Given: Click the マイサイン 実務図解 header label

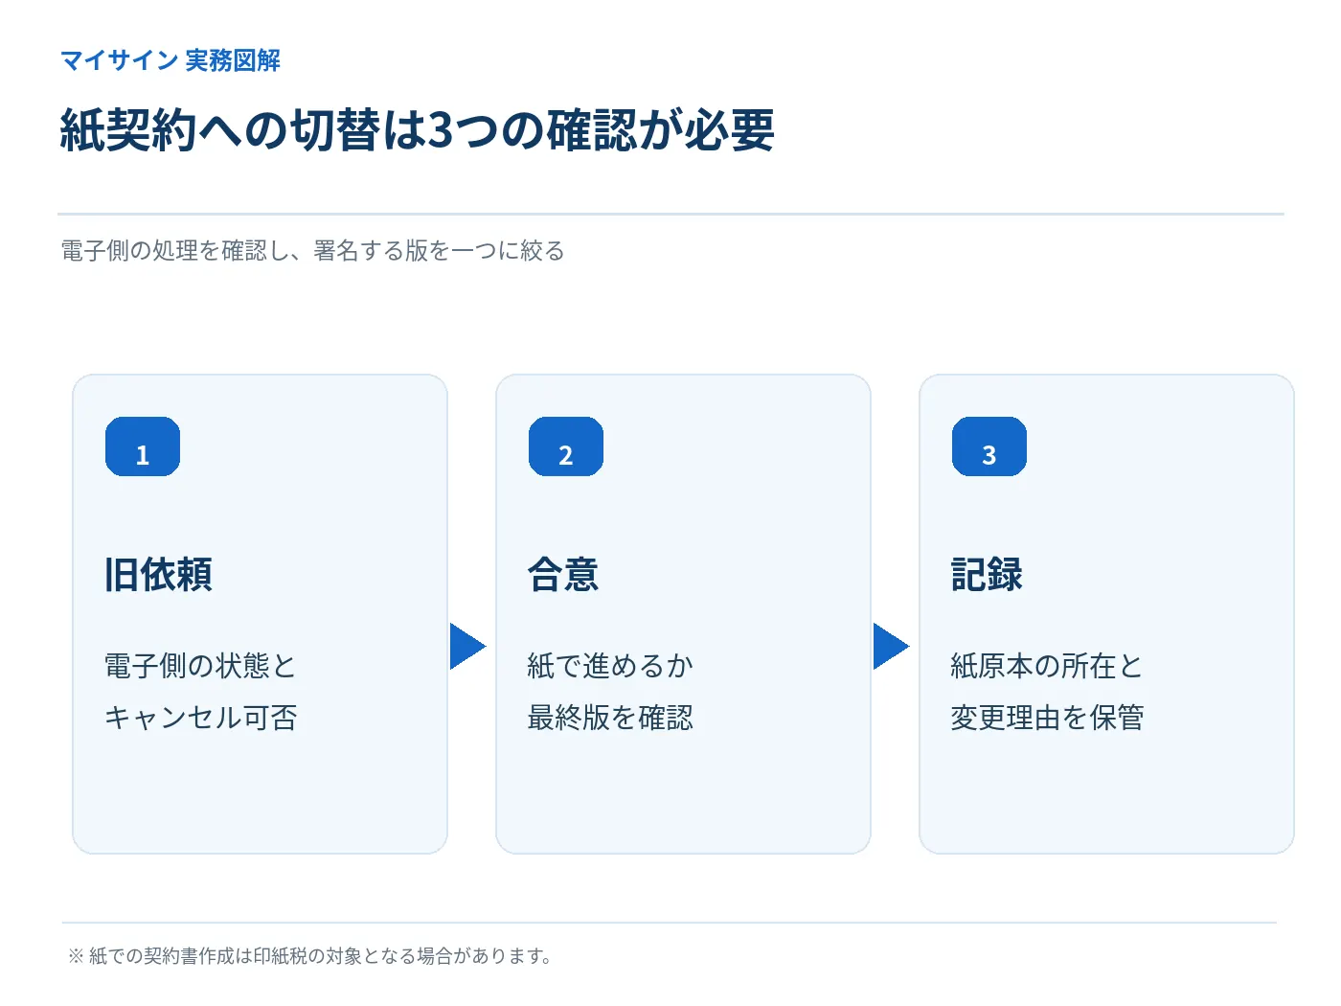Looking at the screenshot, I should pyautogui.click(x=170, y=60).
